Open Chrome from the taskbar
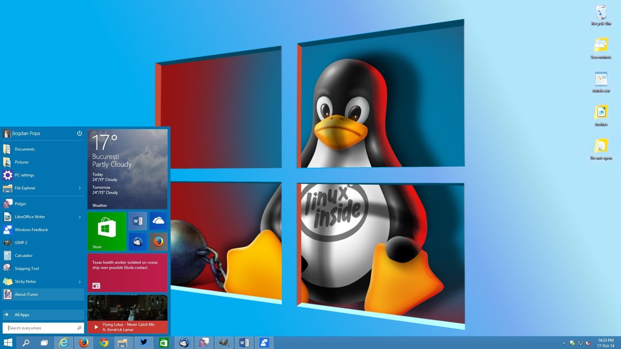 103,342
